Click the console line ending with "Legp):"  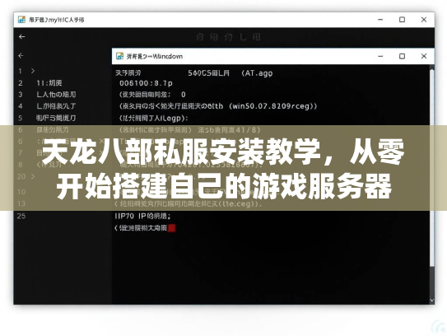click(x=153, y=118)
